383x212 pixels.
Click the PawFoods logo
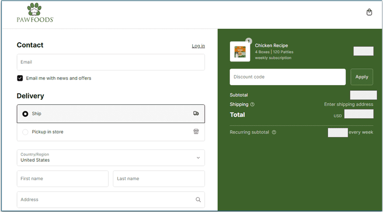point(35,13)
